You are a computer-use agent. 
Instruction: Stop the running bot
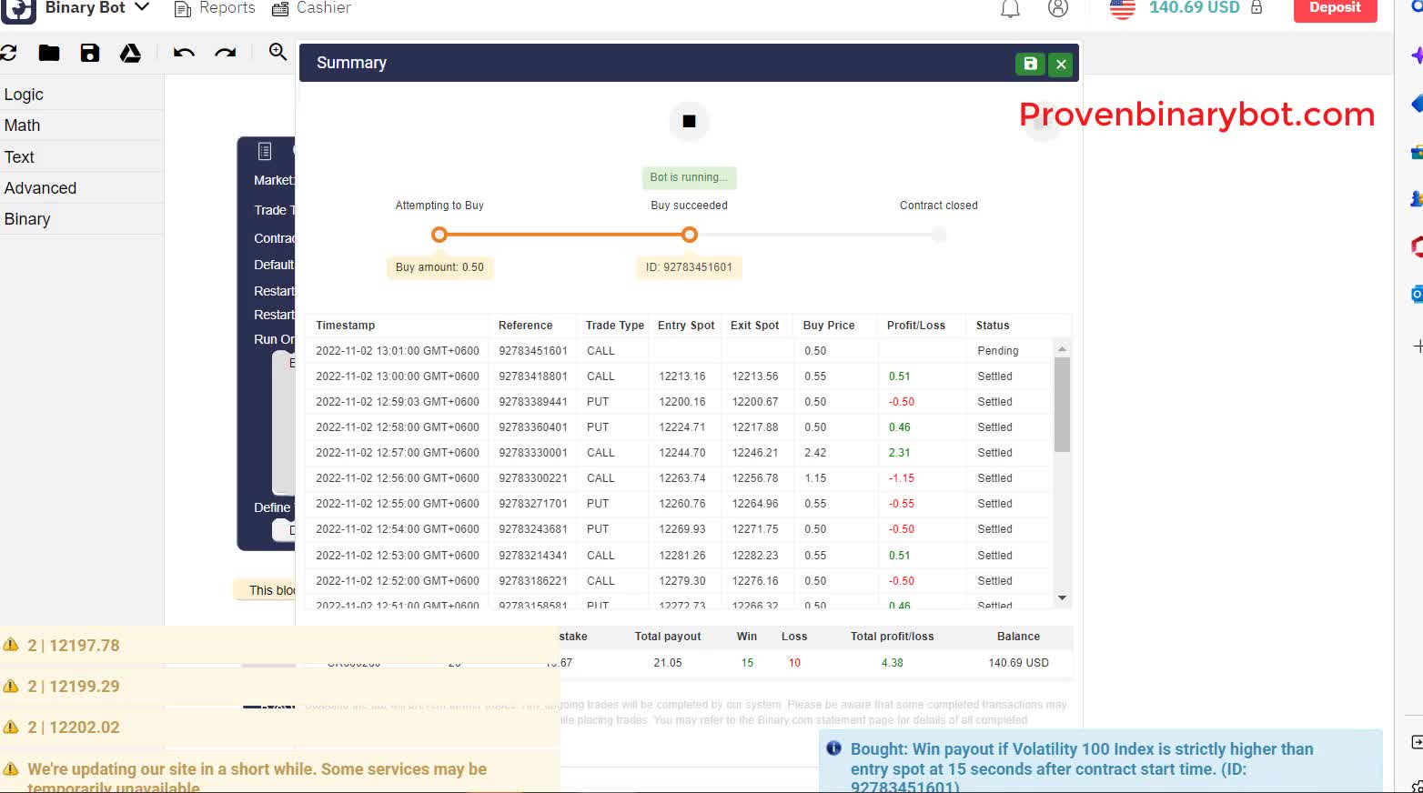[689, 121]
